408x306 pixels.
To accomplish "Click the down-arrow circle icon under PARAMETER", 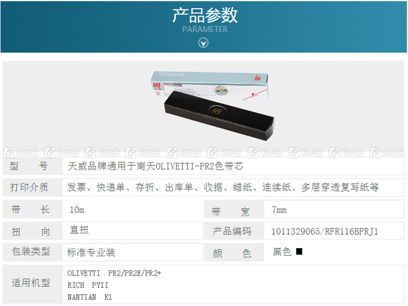I will coord(203,43).
